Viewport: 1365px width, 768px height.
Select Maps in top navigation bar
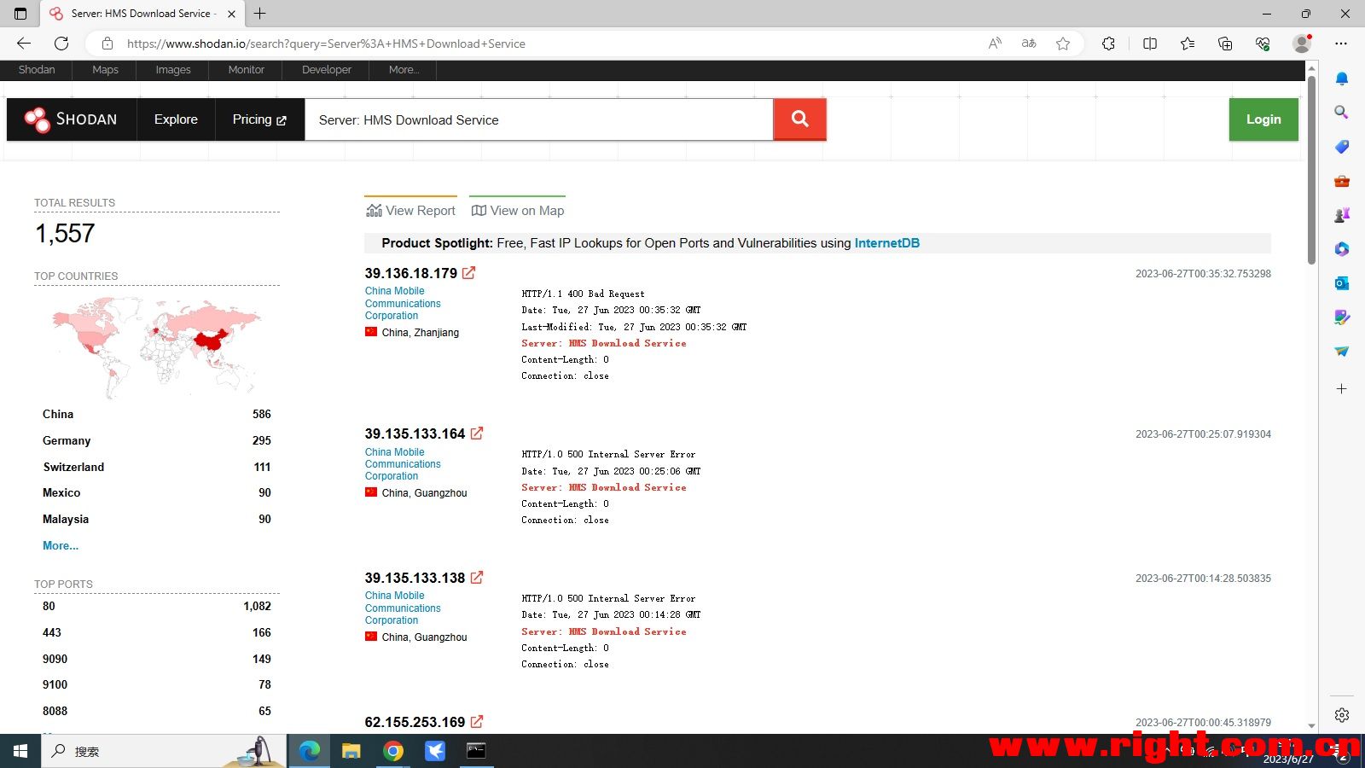[x=105, y=70]
